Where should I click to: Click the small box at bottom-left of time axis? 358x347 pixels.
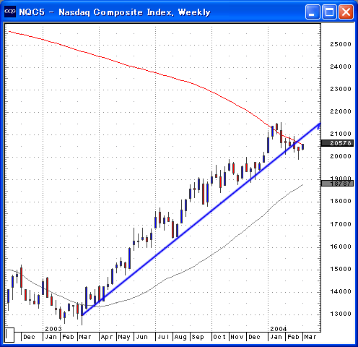9,335
